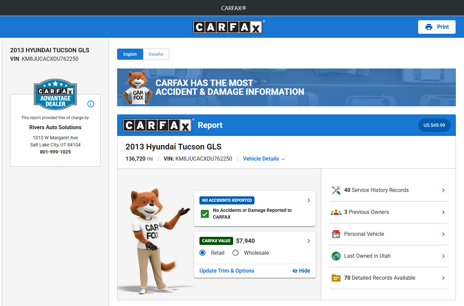Expand 40 Service History Records chevron

click(443, 190)
